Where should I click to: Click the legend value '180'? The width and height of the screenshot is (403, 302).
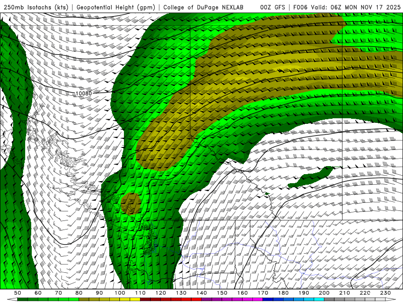coord(283,293)
